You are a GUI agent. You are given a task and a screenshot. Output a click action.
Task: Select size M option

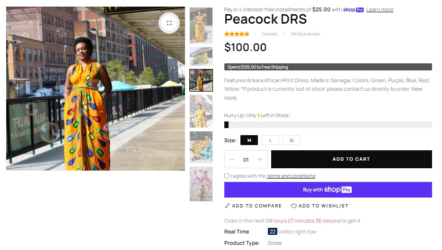(249, 140)
